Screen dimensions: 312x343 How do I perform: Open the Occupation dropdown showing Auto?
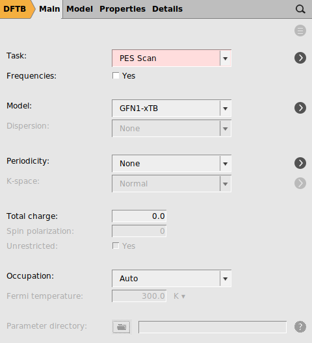172,279
